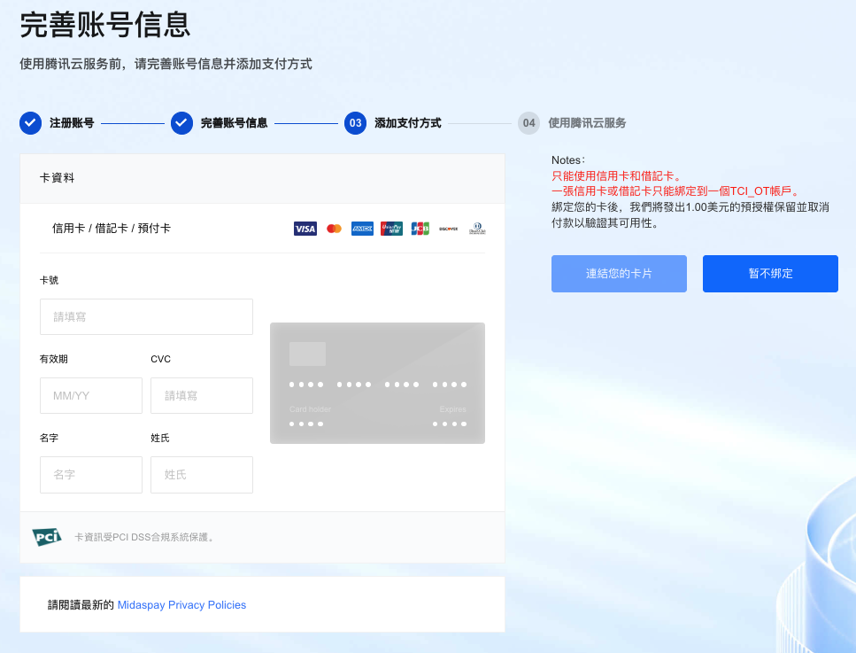The width and height of the screenshot is (856, 653).
Task: Click the Discover card logo
Action: click(x=449, y=229)
